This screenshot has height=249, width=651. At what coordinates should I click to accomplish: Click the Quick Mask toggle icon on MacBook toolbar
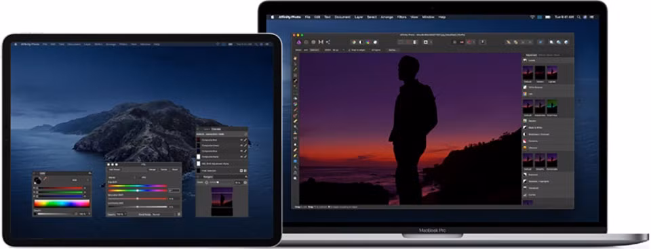coord(426,42)
